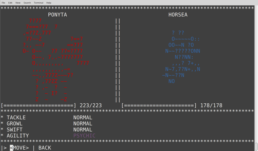Click the AGILITY move

(18, 136)
